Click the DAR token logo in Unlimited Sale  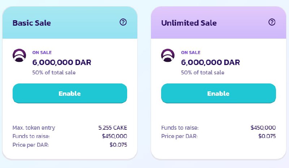tap(168, 55)
